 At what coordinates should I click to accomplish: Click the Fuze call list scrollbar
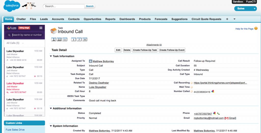pyautogui.click(x=44, y=77)
